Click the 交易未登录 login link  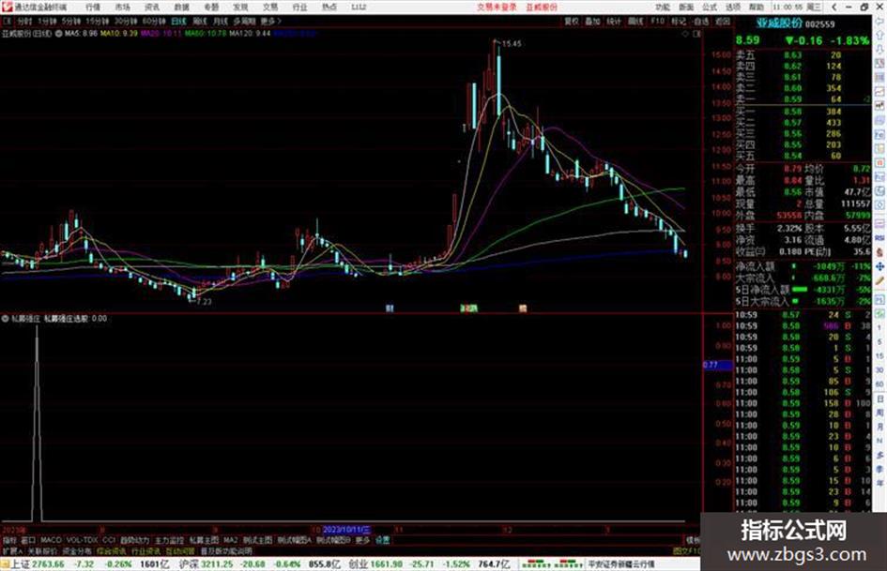pos(497,7)
